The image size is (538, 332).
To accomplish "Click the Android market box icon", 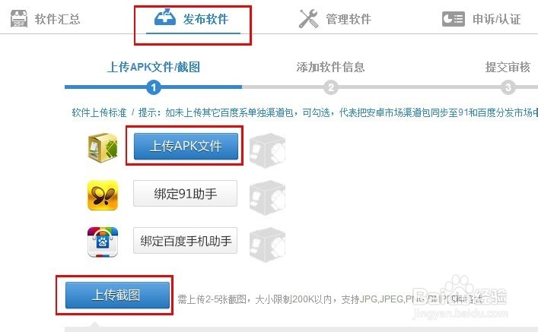I will click(103, 147).
